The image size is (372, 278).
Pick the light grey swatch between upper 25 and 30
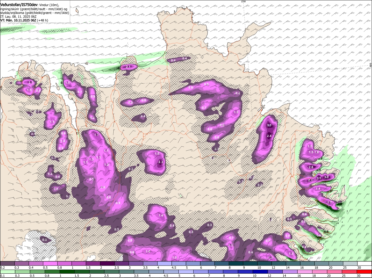click(350, 263)
